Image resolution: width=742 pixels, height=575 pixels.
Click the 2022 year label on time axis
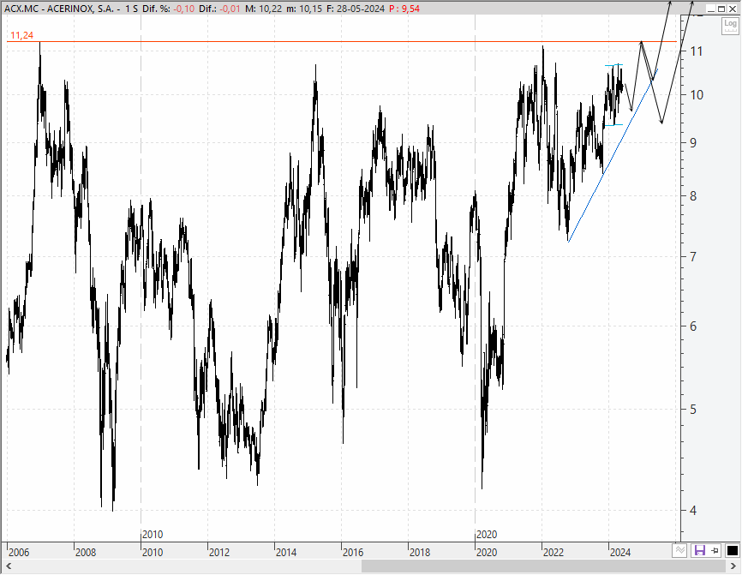[x=554, y=552]
